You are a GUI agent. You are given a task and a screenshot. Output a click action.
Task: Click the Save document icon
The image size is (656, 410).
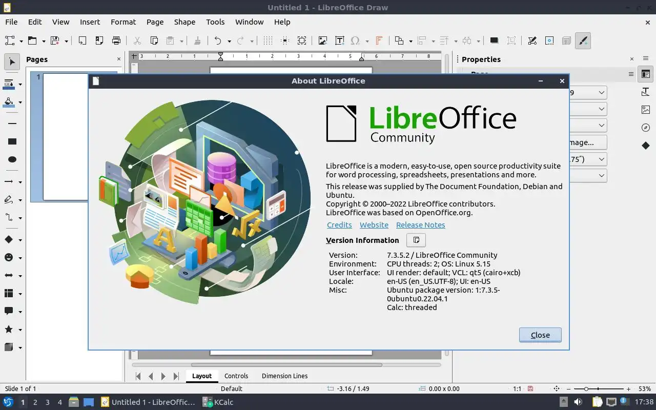(x=55, y=40)
